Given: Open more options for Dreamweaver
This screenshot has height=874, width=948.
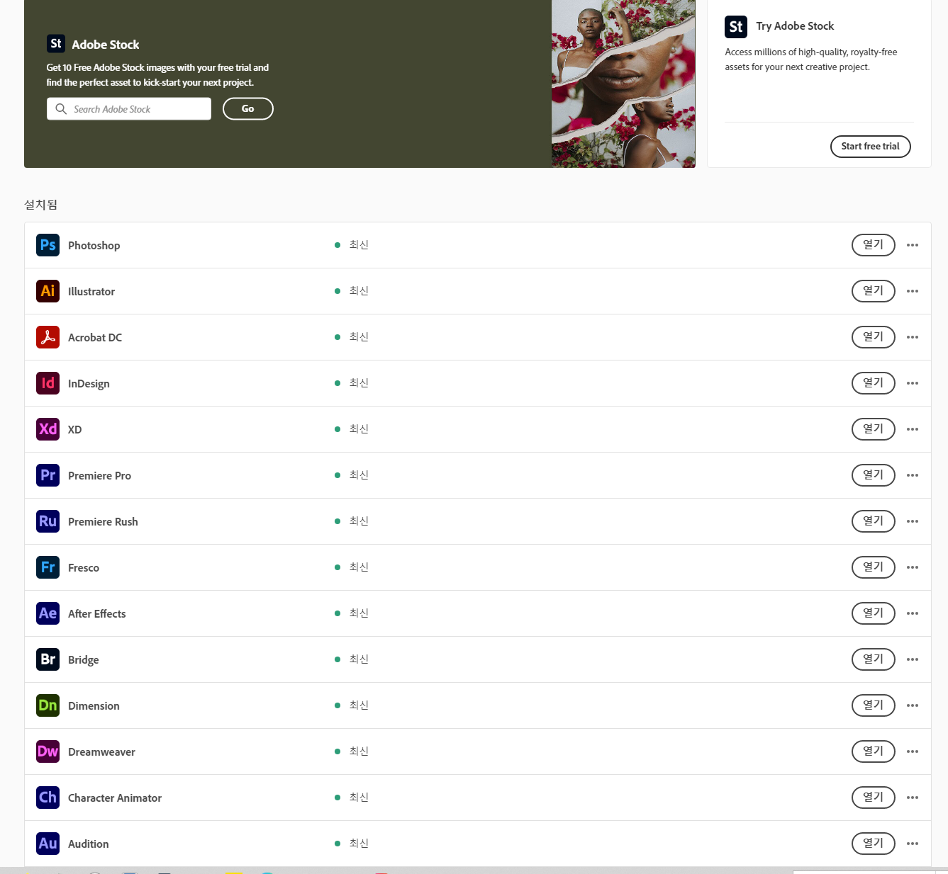Looking at the screenshot, I should [913, 751].
